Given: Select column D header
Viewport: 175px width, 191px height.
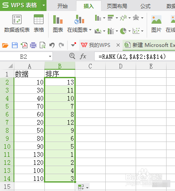Looking at the screenshot, I should (121, 66).
